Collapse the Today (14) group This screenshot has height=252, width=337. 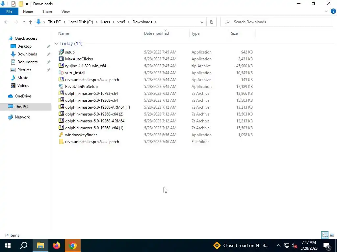coord(56,44)
